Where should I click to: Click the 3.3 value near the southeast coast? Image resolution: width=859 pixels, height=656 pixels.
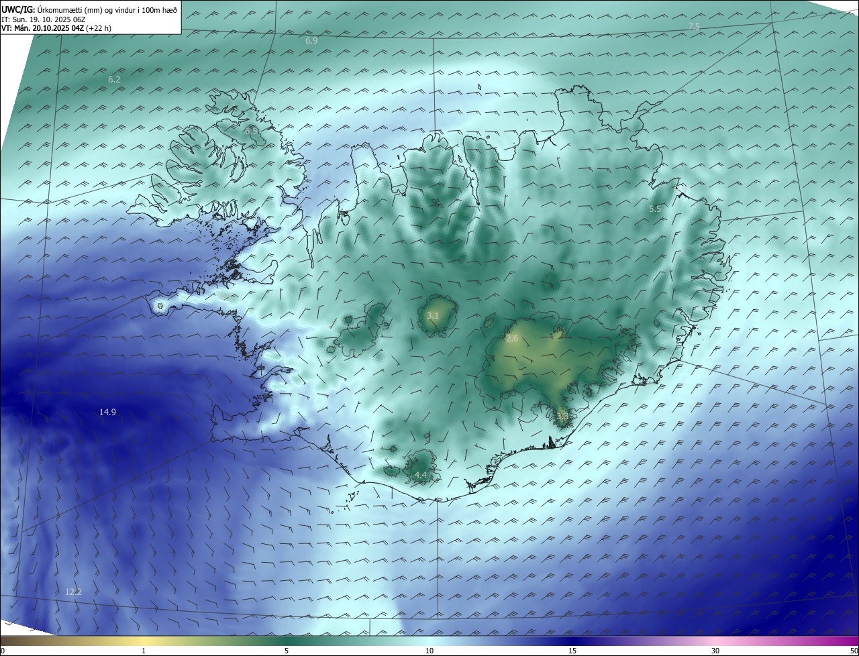click(x=562, y=417)
